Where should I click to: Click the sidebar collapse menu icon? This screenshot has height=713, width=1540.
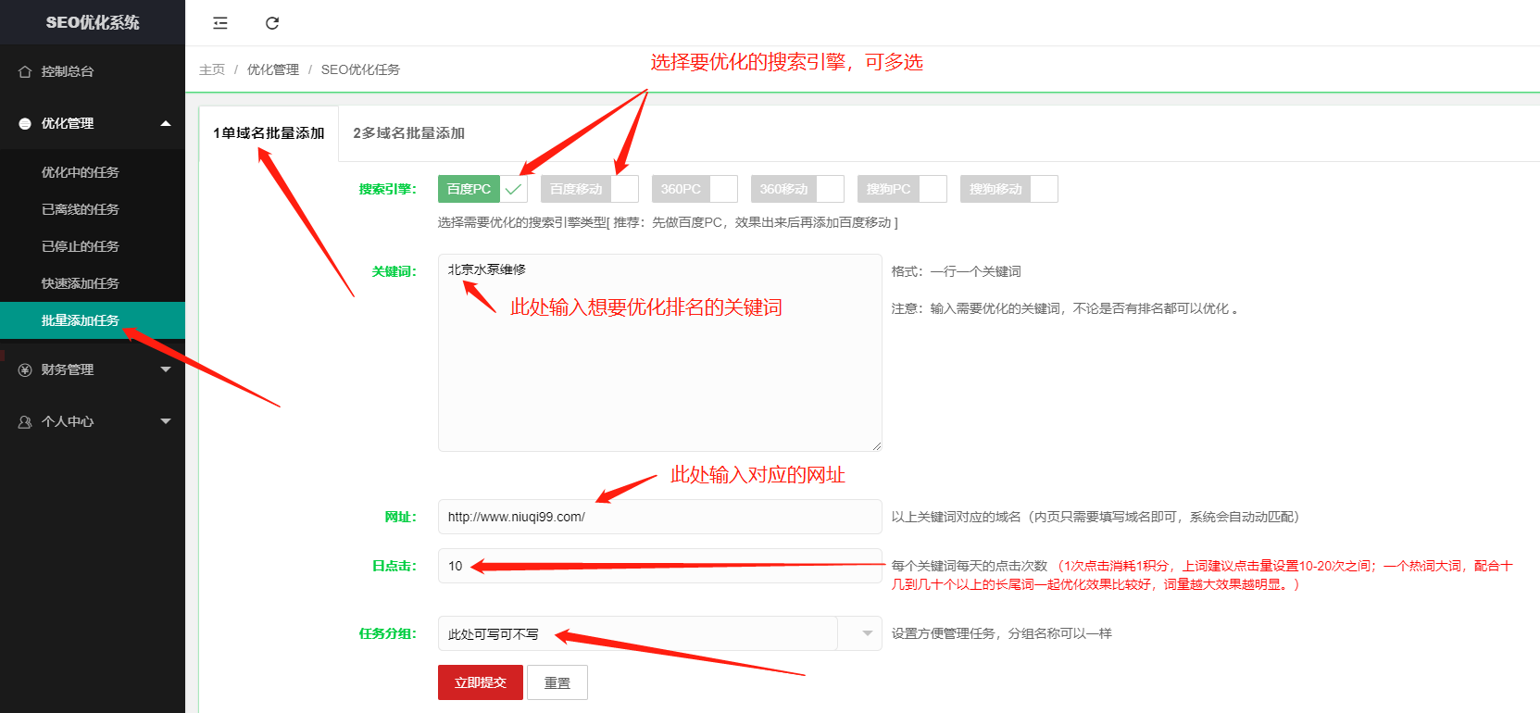(220, 23)
